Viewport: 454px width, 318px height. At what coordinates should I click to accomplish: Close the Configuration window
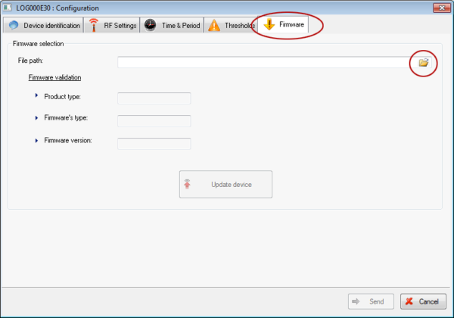click(442, 8)
